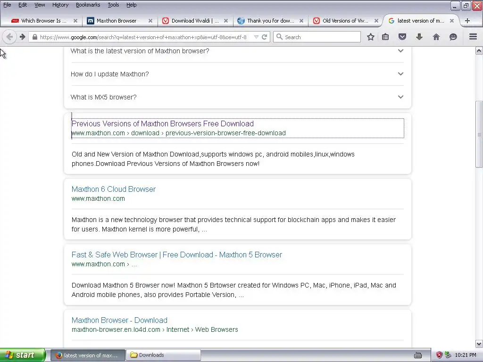
Task: Focus the toolbar Search field
Action: [317, 37]
